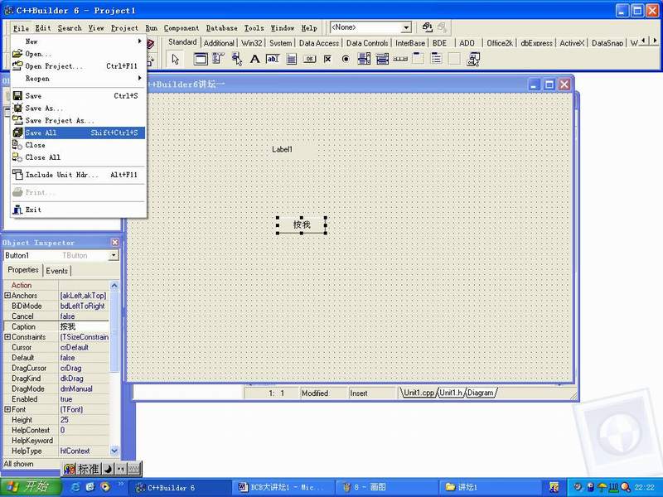Launch Windows Media Player from quick launch

[x=105, y=487]
